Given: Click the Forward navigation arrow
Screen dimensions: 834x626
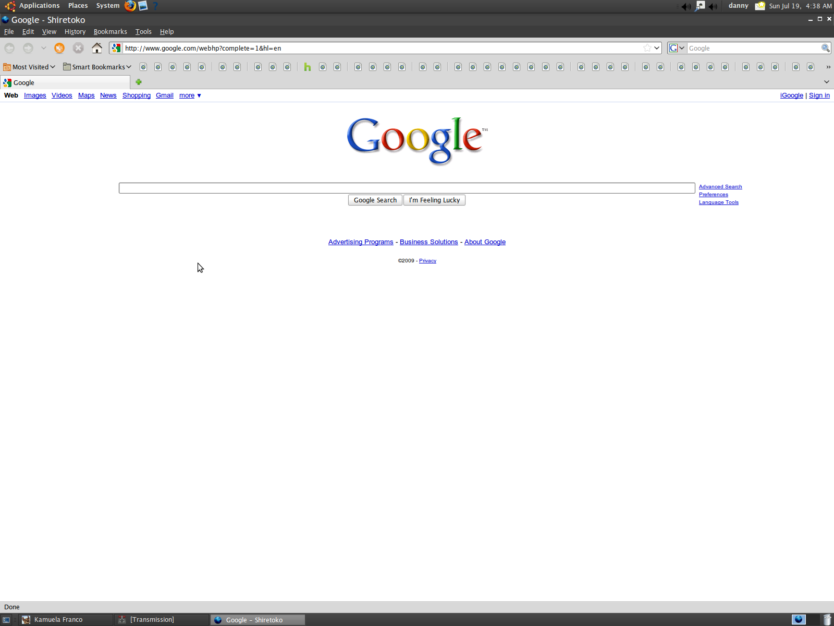Looking at the screenshot, I should 28,48.
